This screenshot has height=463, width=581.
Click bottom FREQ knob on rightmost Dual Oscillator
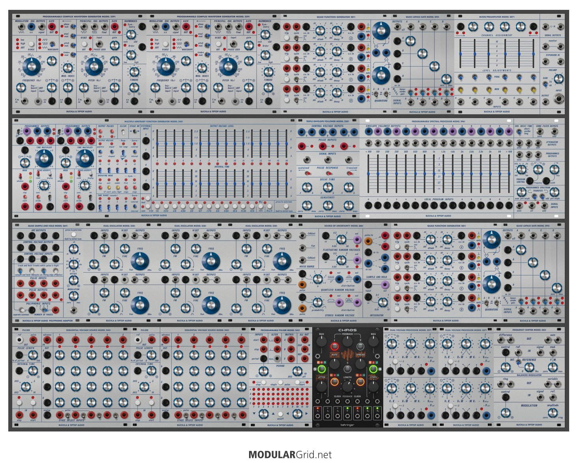tap(282, 305)
